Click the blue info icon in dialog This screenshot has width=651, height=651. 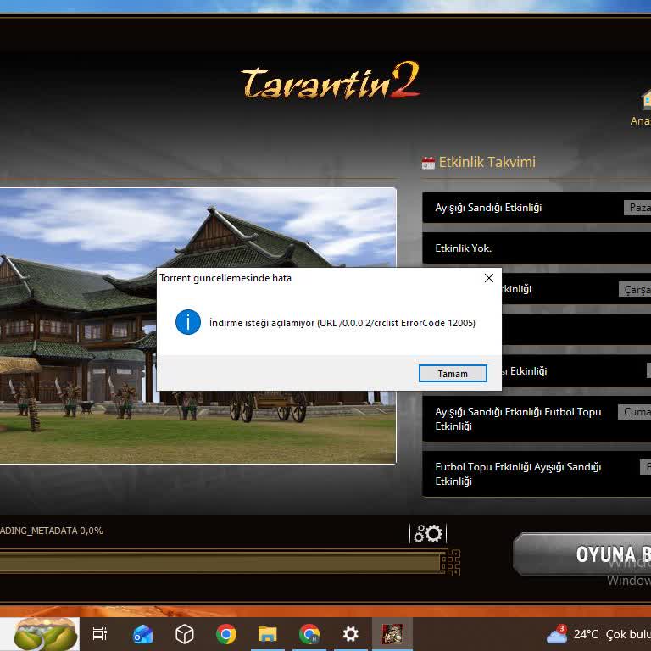coord(188,322)
